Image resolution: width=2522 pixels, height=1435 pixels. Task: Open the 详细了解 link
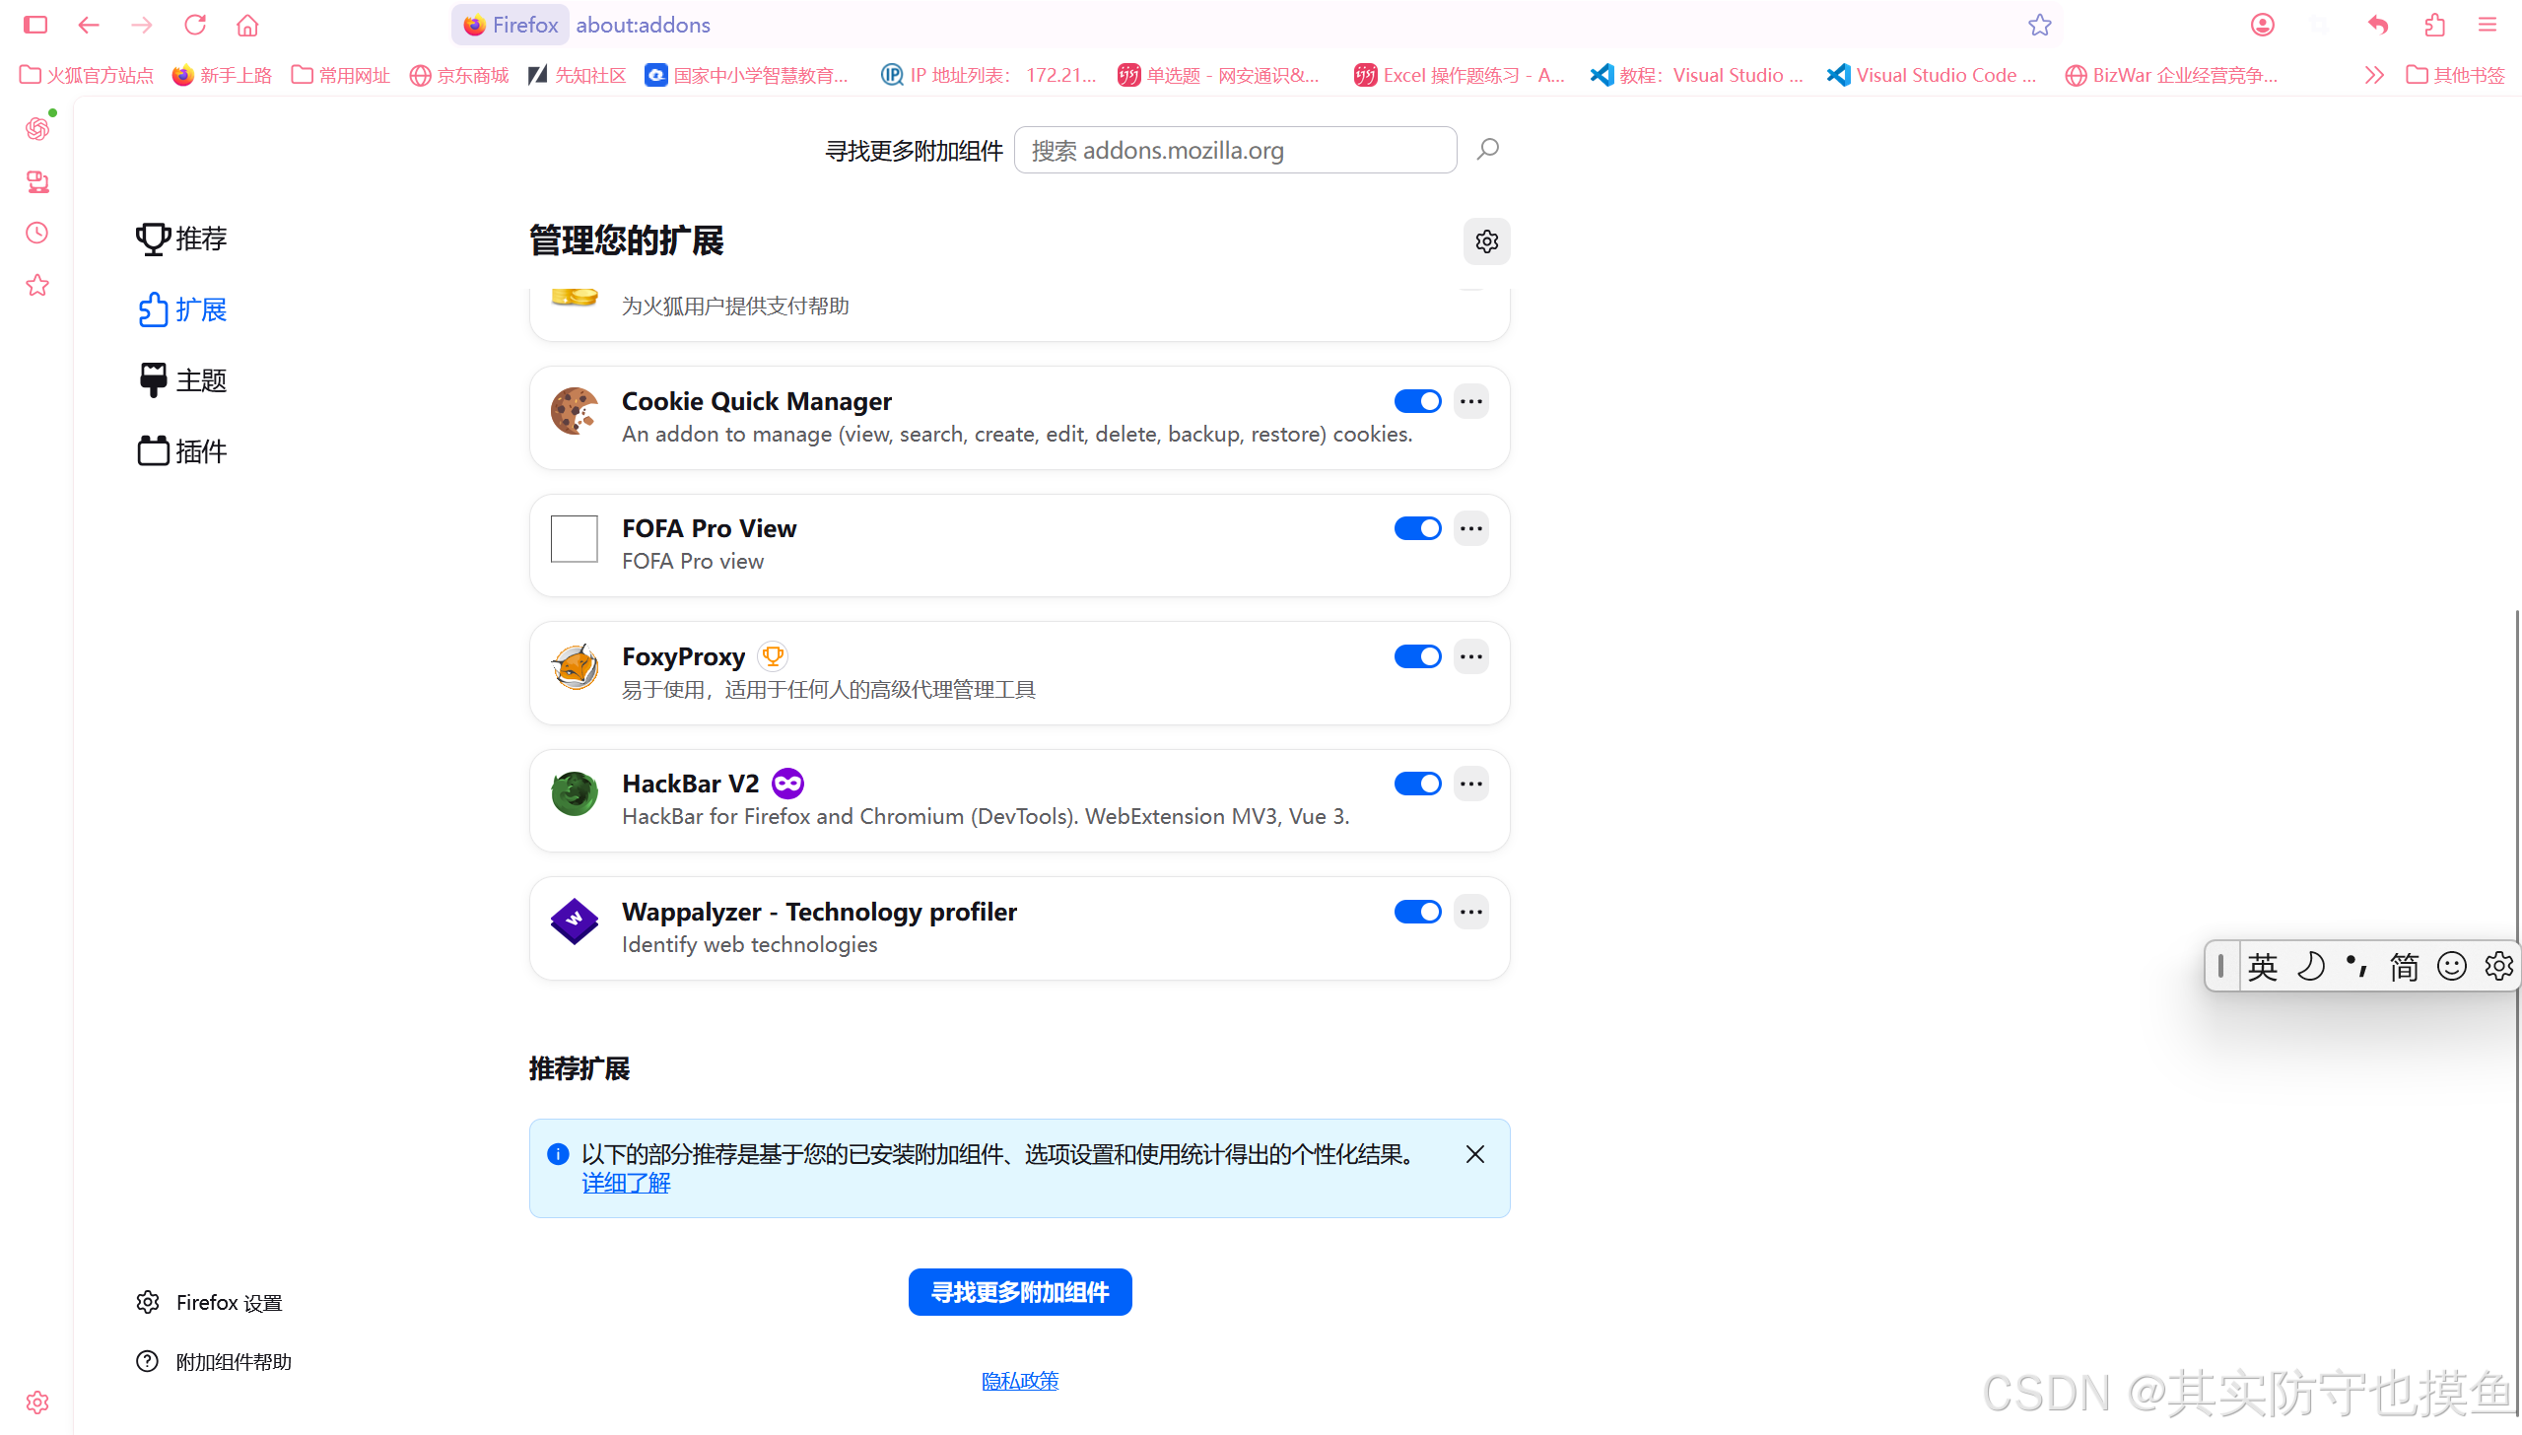pyautogui.click(x=626, y=1184)
